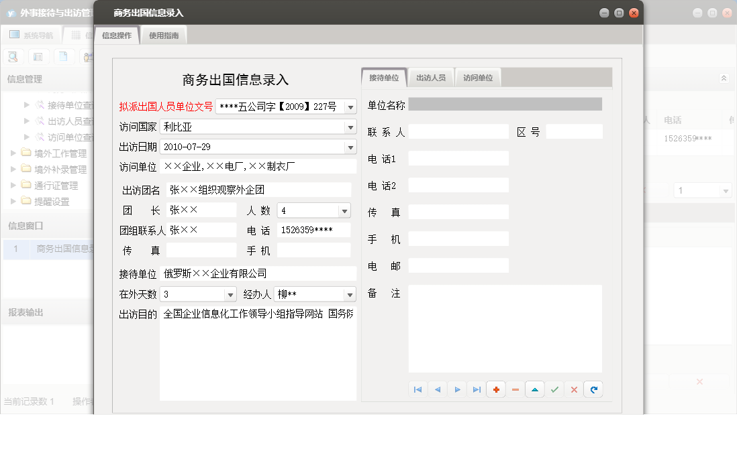
Task: Click the 联系人 input field
Action: click(458, 131)
